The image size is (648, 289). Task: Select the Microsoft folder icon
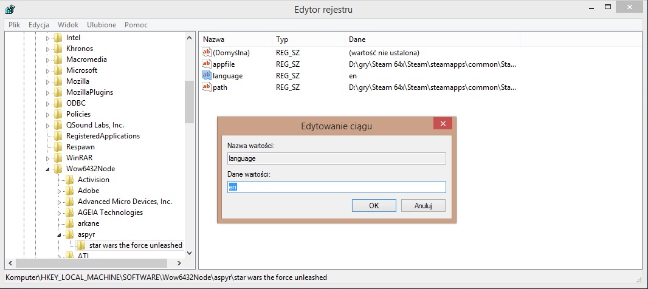point(58,70)
